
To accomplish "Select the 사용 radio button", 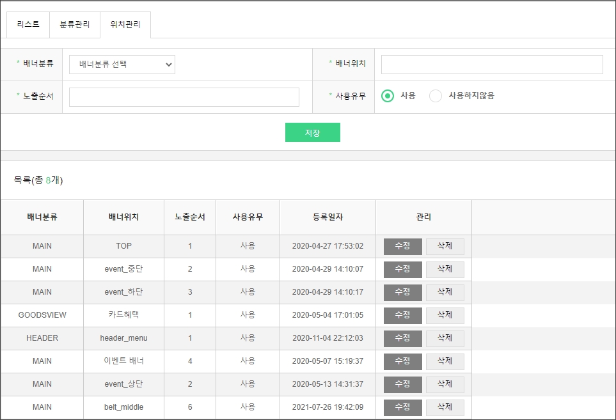I will click(388, 96).
